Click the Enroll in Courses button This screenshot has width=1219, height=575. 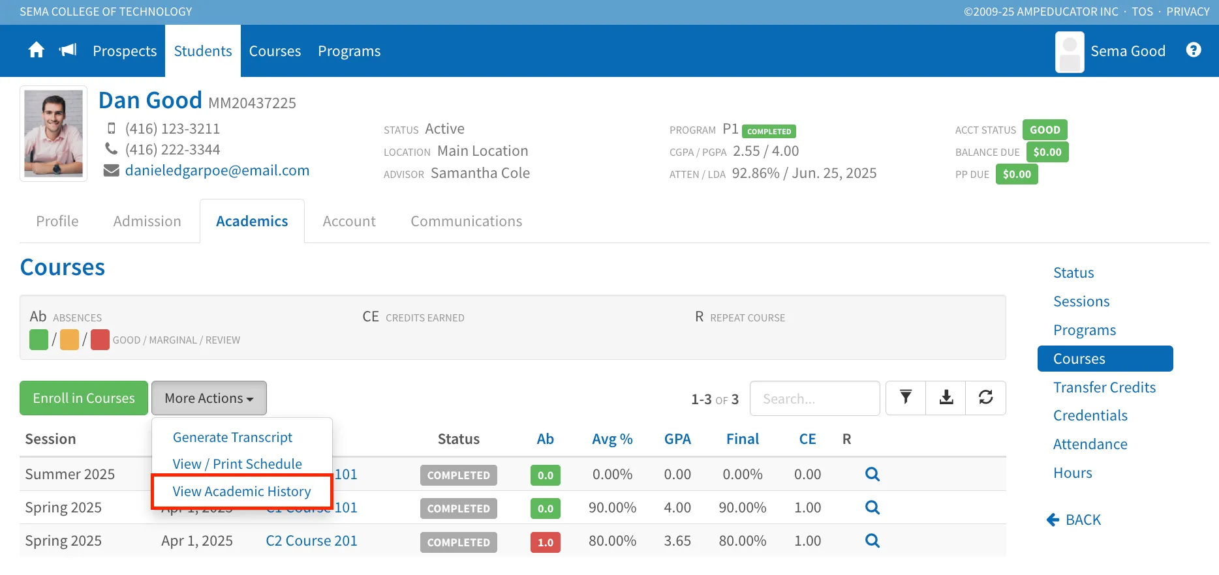coord(84,398)
